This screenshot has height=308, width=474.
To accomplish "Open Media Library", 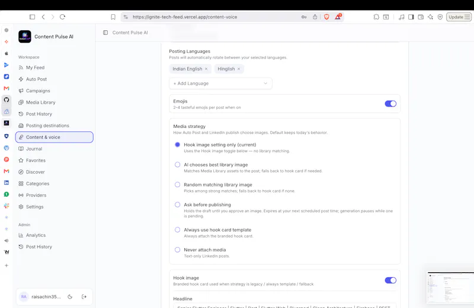I will (55, 102).
